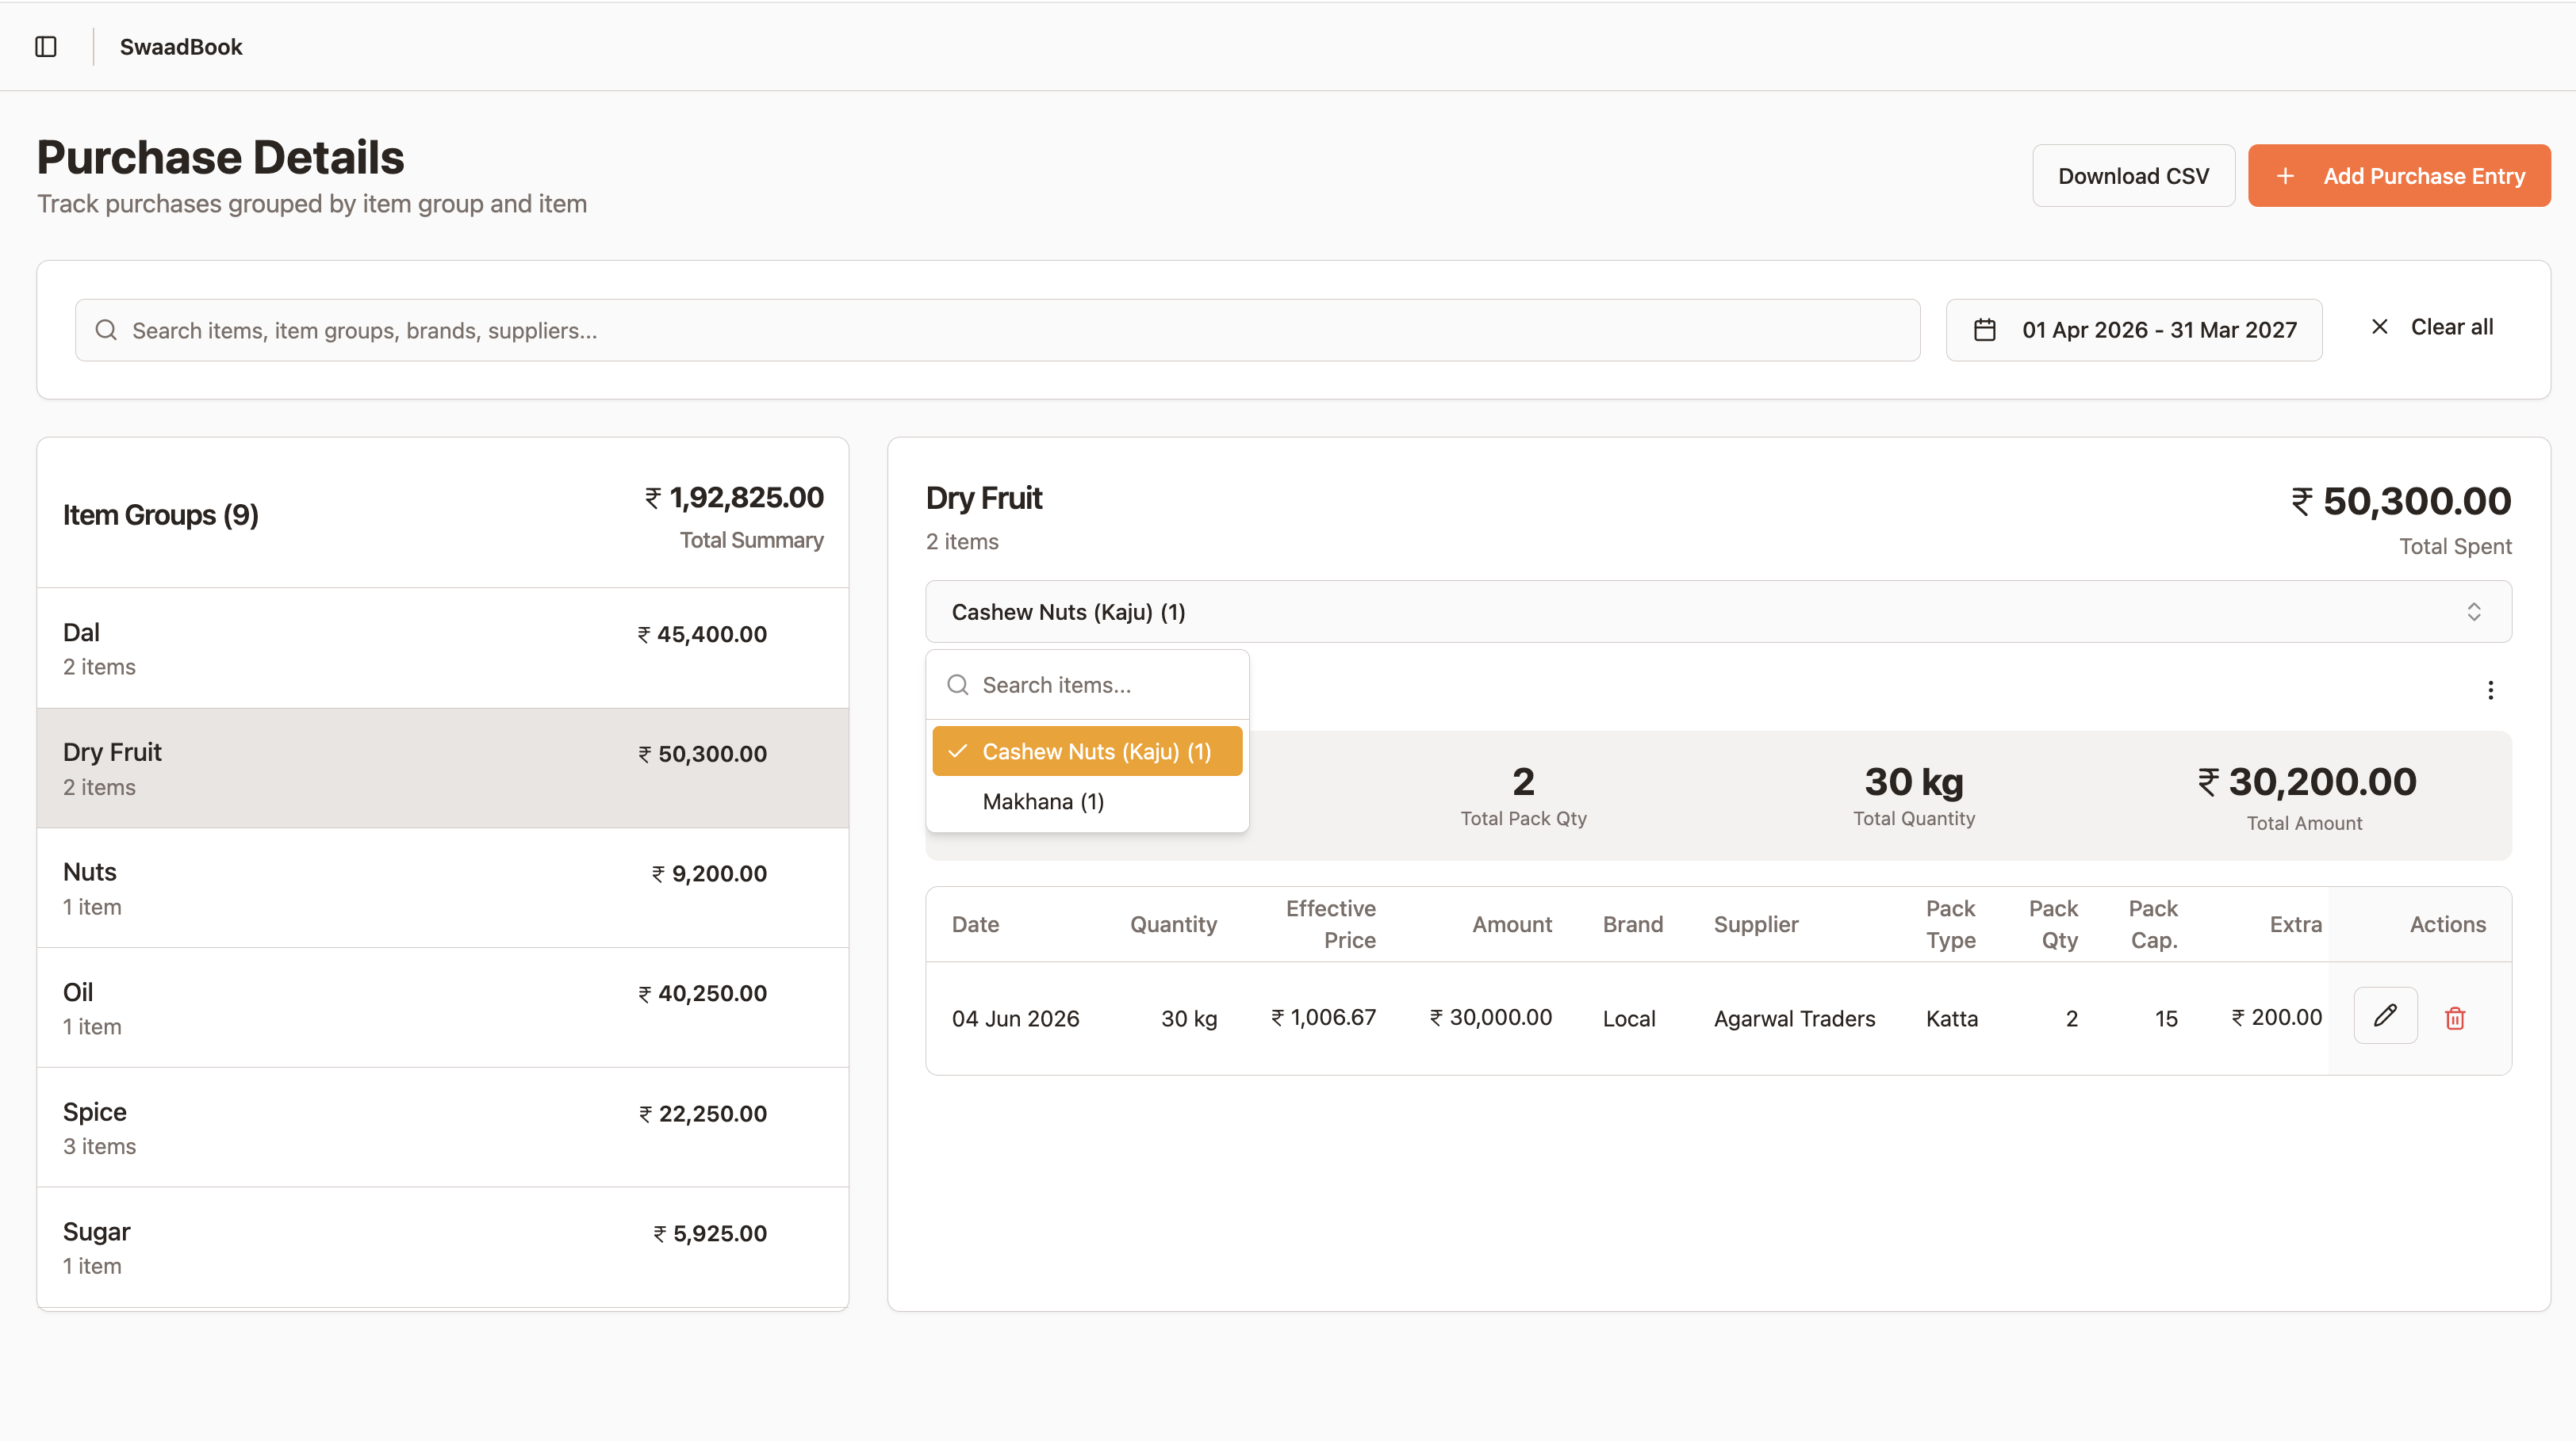
Task: Click the magnifier icon in main search
Action: pyautogui.click(x=106, y=330)
